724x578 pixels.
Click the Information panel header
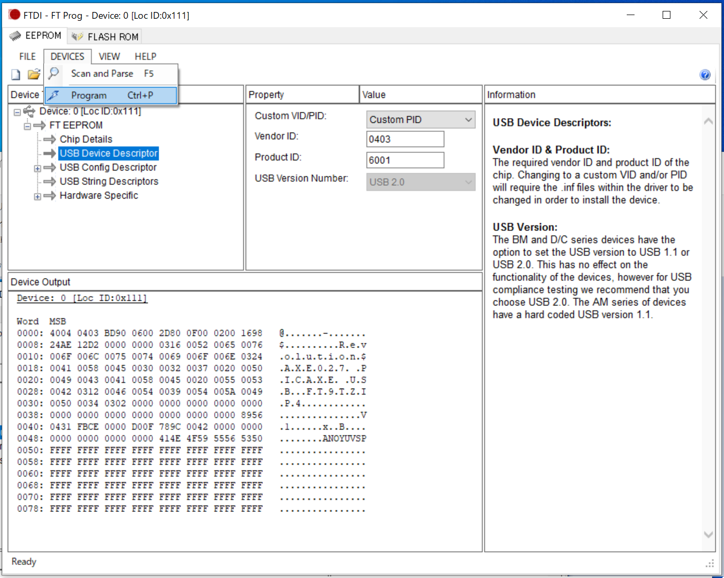(600, 95)
